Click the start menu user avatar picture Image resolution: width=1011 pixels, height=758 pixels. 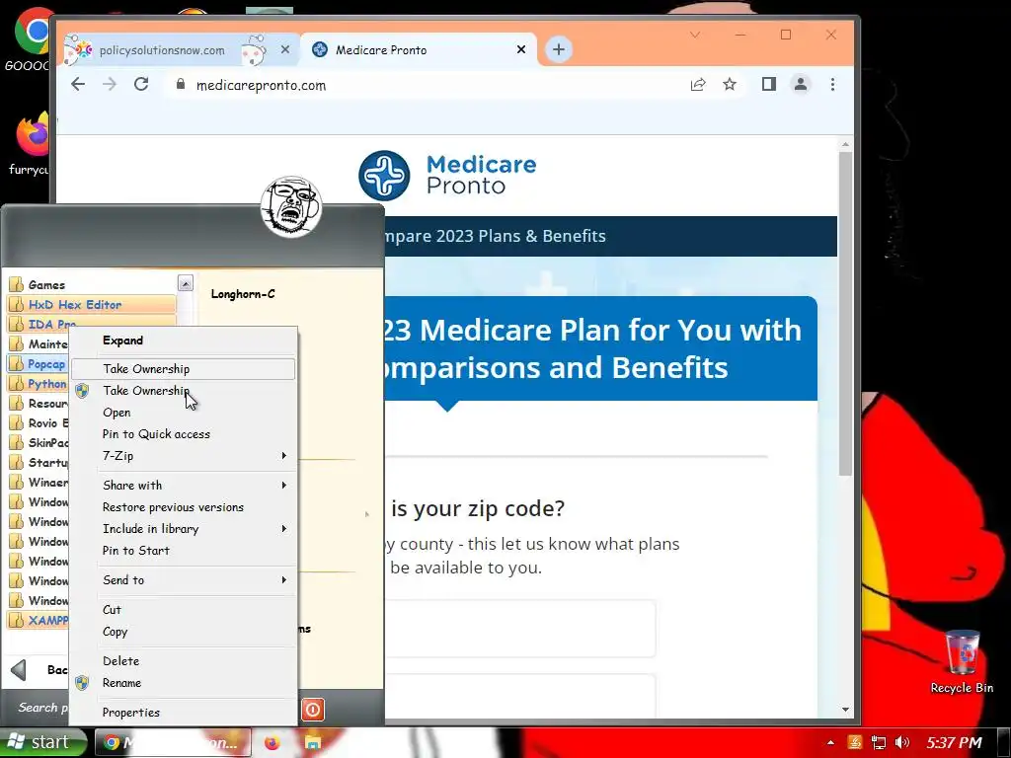(x=291, y=207)
